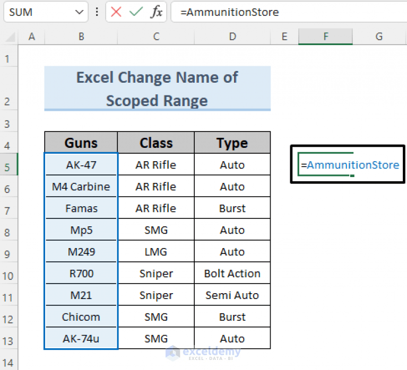Click the 'Sniper' cell in the M21 row
407x370 pixels.
[155, 295]
